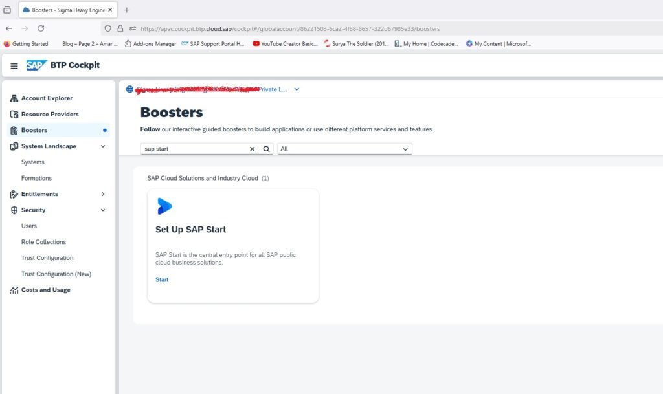The image size is (663, 394).
Task: Open Role Collections under Security
Action: coord(43,242)
